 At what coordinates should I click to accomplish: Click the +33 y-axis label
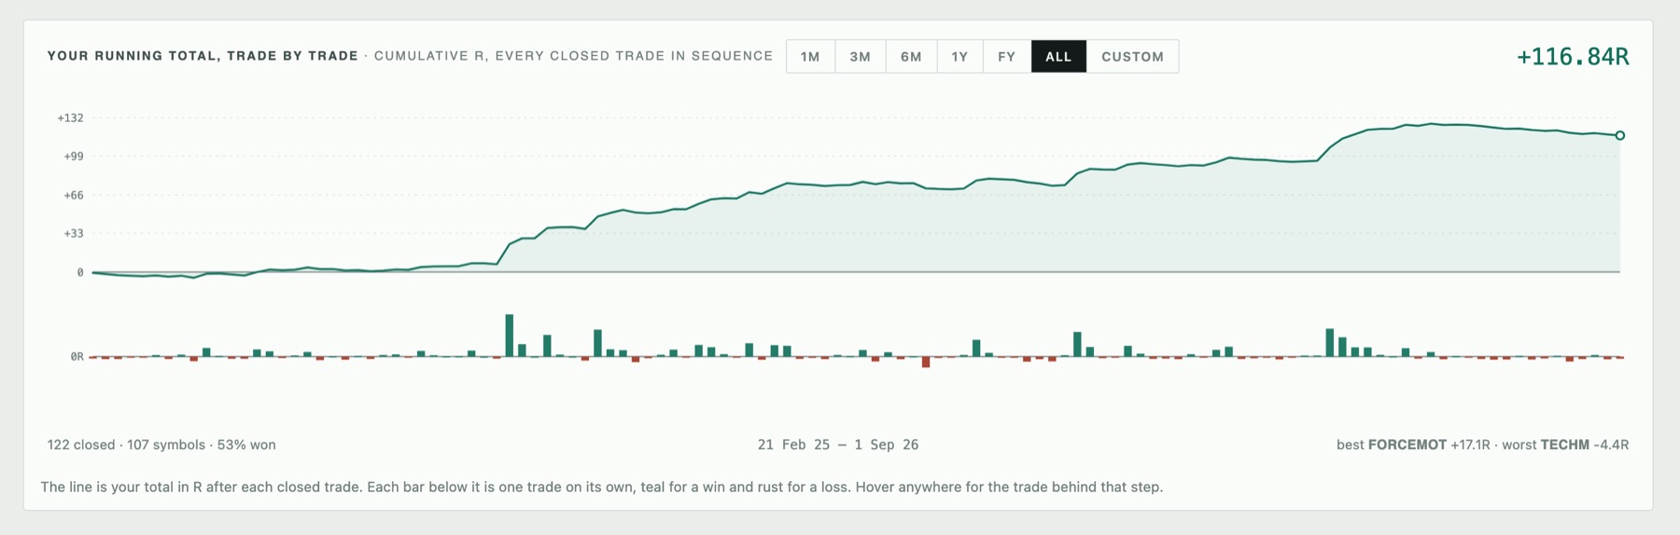pos(73,234)
